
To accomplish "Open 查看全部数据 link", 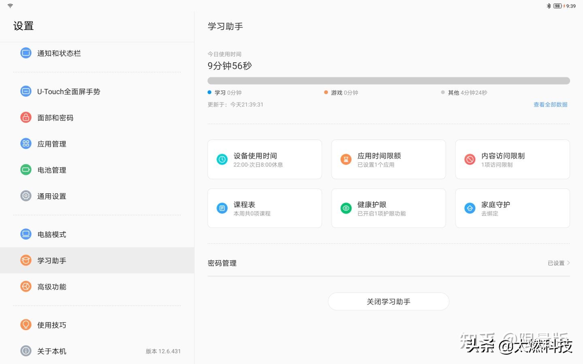I will [550, 104].
